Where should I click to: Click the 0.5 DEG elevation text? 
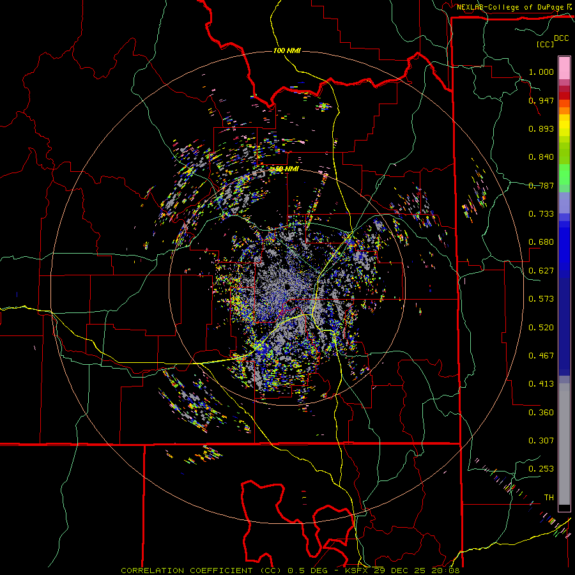pos(307,571)
